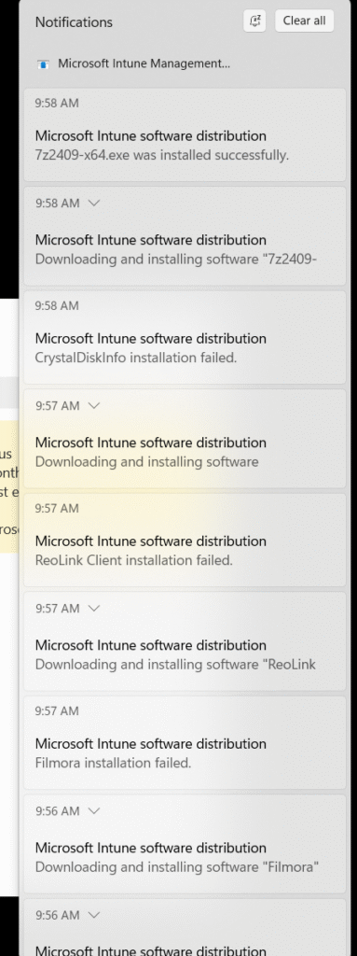Open the CrystalDiskInfo installation failed notification

click(x=185, y=337)
